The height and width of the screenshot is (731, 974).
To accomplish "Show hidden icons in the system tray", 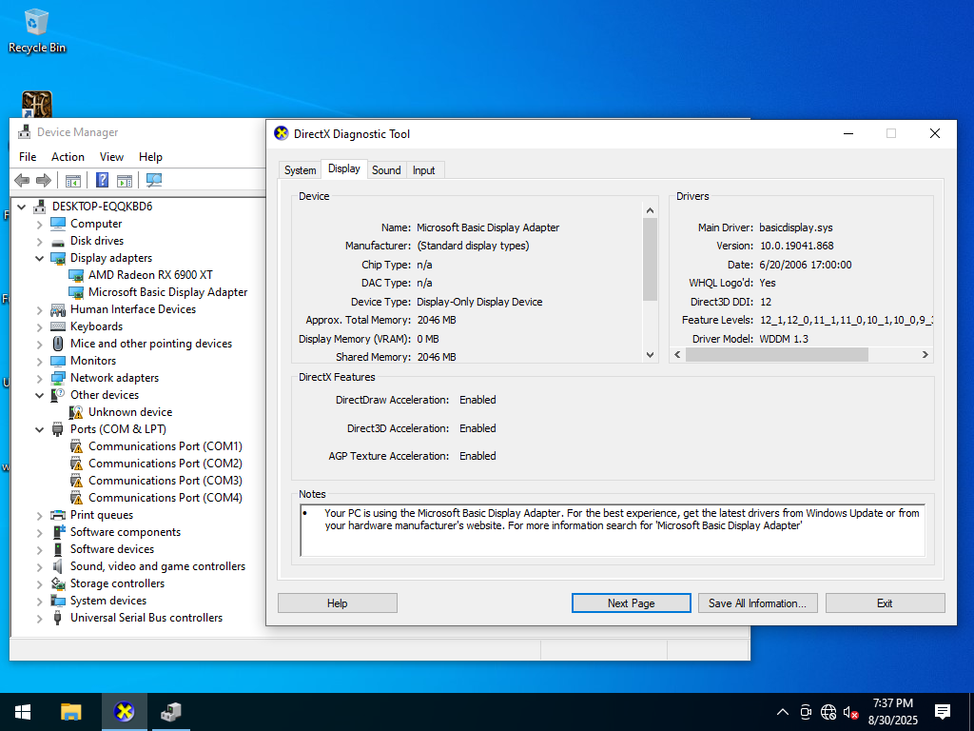I will [783, 712].
